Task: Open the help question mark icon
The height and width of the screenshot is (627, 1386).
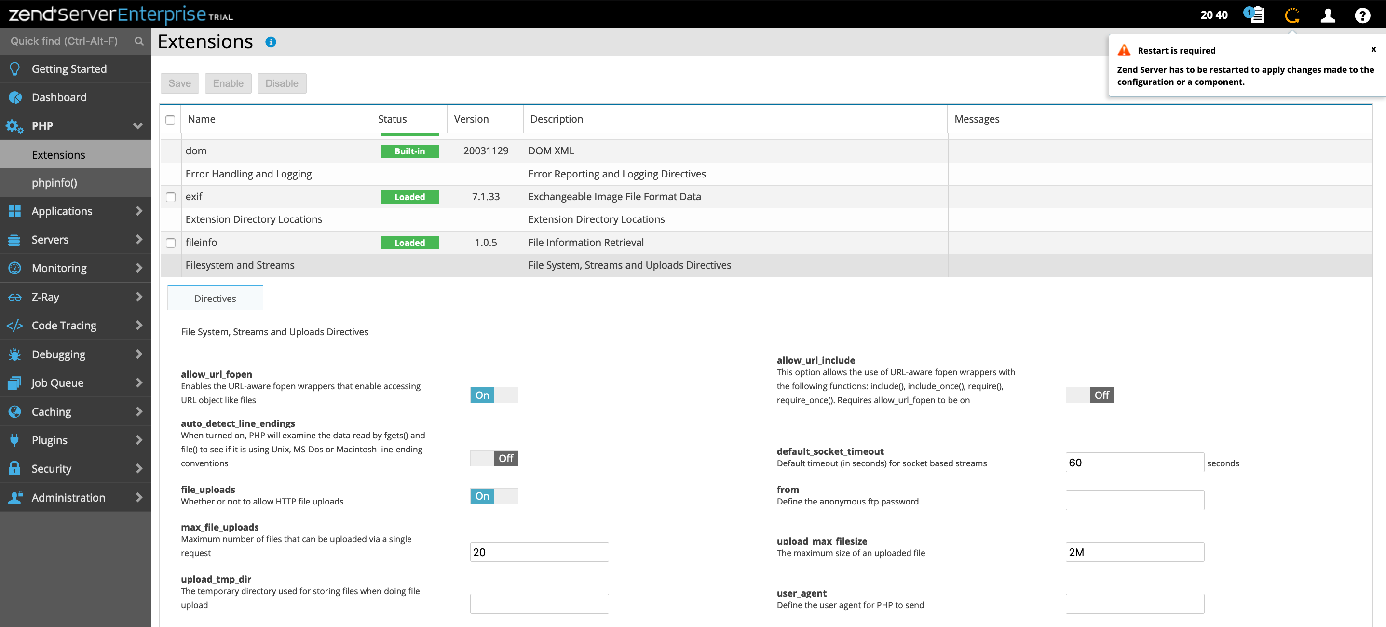Action: click(1362, 15)
